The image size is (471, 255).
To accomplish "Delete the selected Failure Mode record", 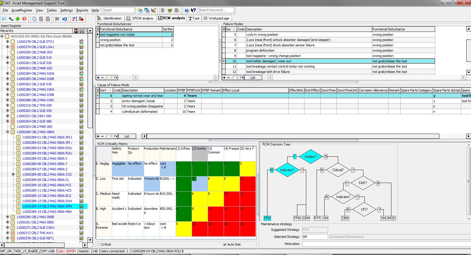I will coord(228,78).
